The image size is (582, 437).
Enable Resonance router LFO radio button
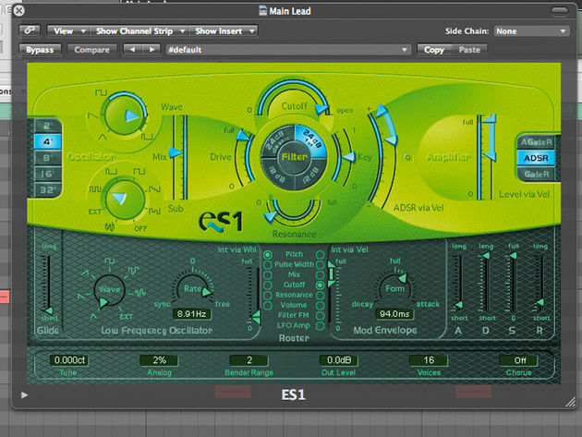pos(267,295)
